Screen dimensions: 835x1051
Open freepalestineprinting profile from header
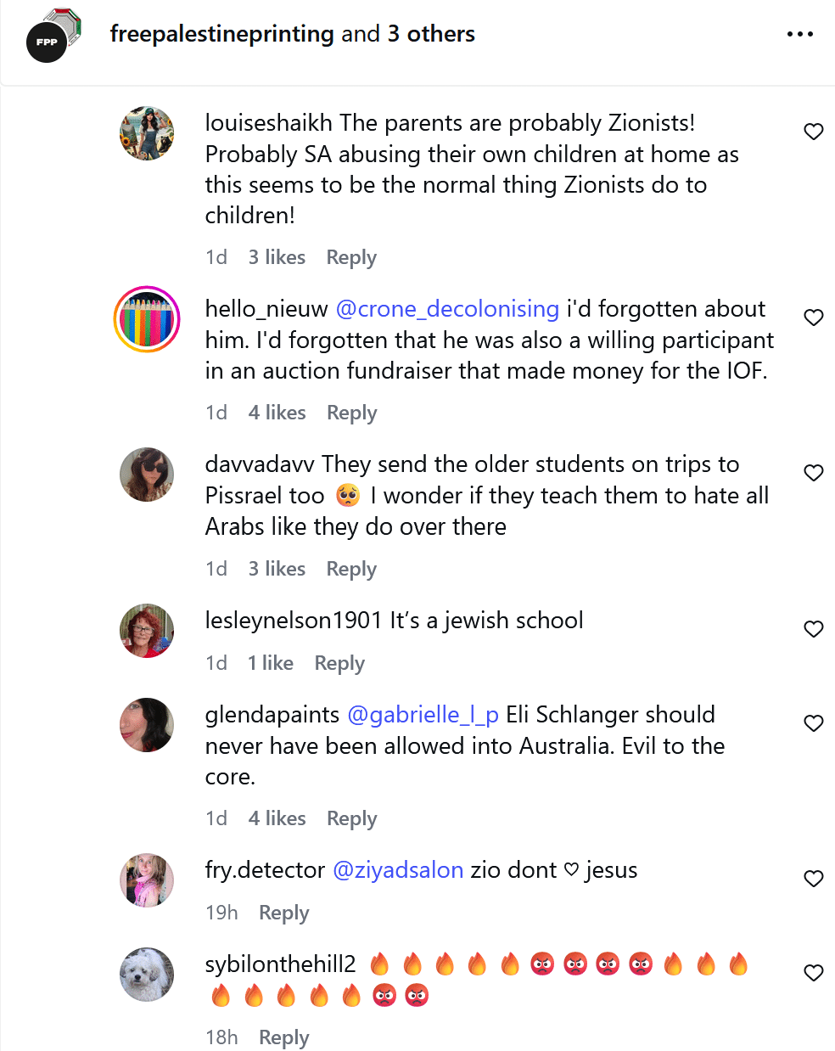click(x=222, y=34)
